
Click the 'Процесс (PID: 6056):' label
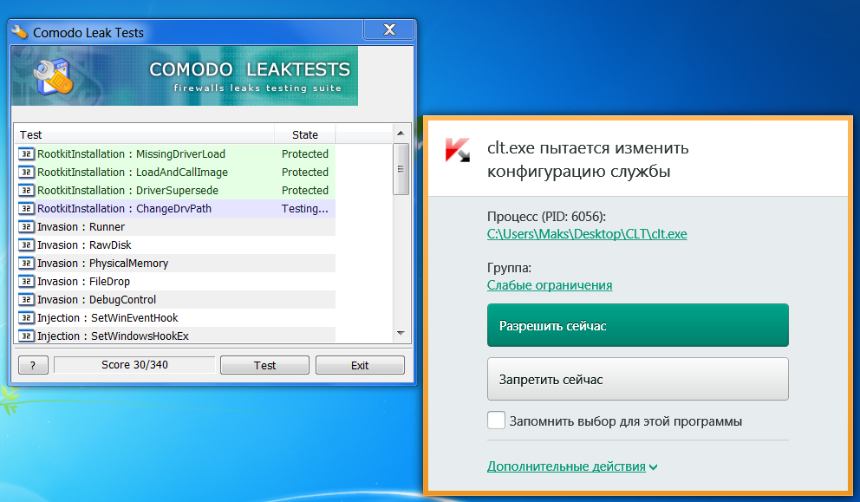(546, 217)
